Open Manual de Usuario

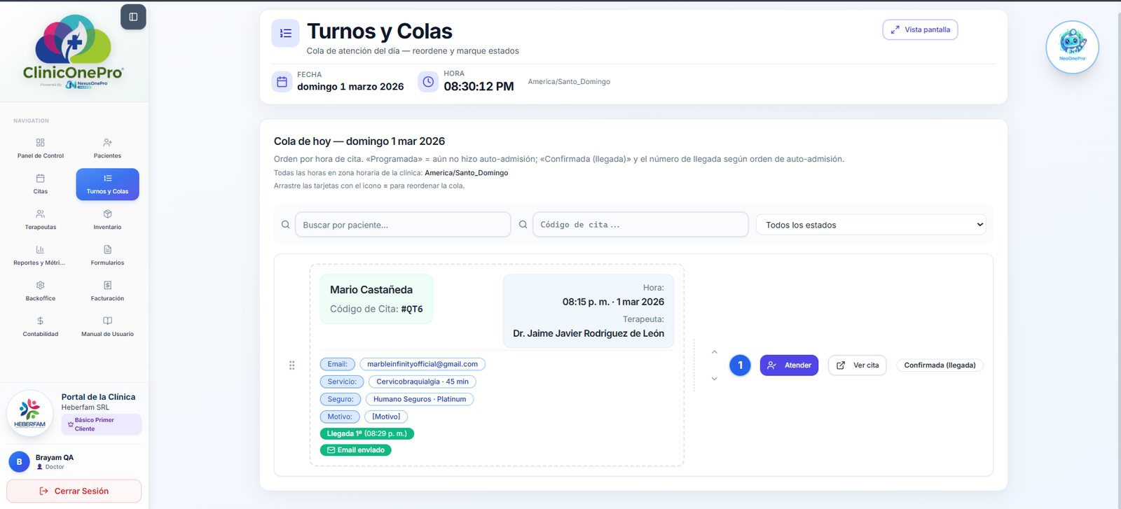tap(107, 327)
